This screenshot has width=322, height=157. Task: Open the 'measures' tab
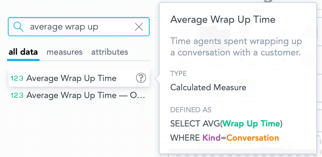point(64,52)
